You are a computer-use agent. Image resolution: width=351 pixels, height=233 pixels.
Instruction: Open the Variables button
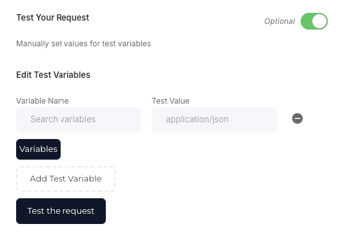pos(38,149)
